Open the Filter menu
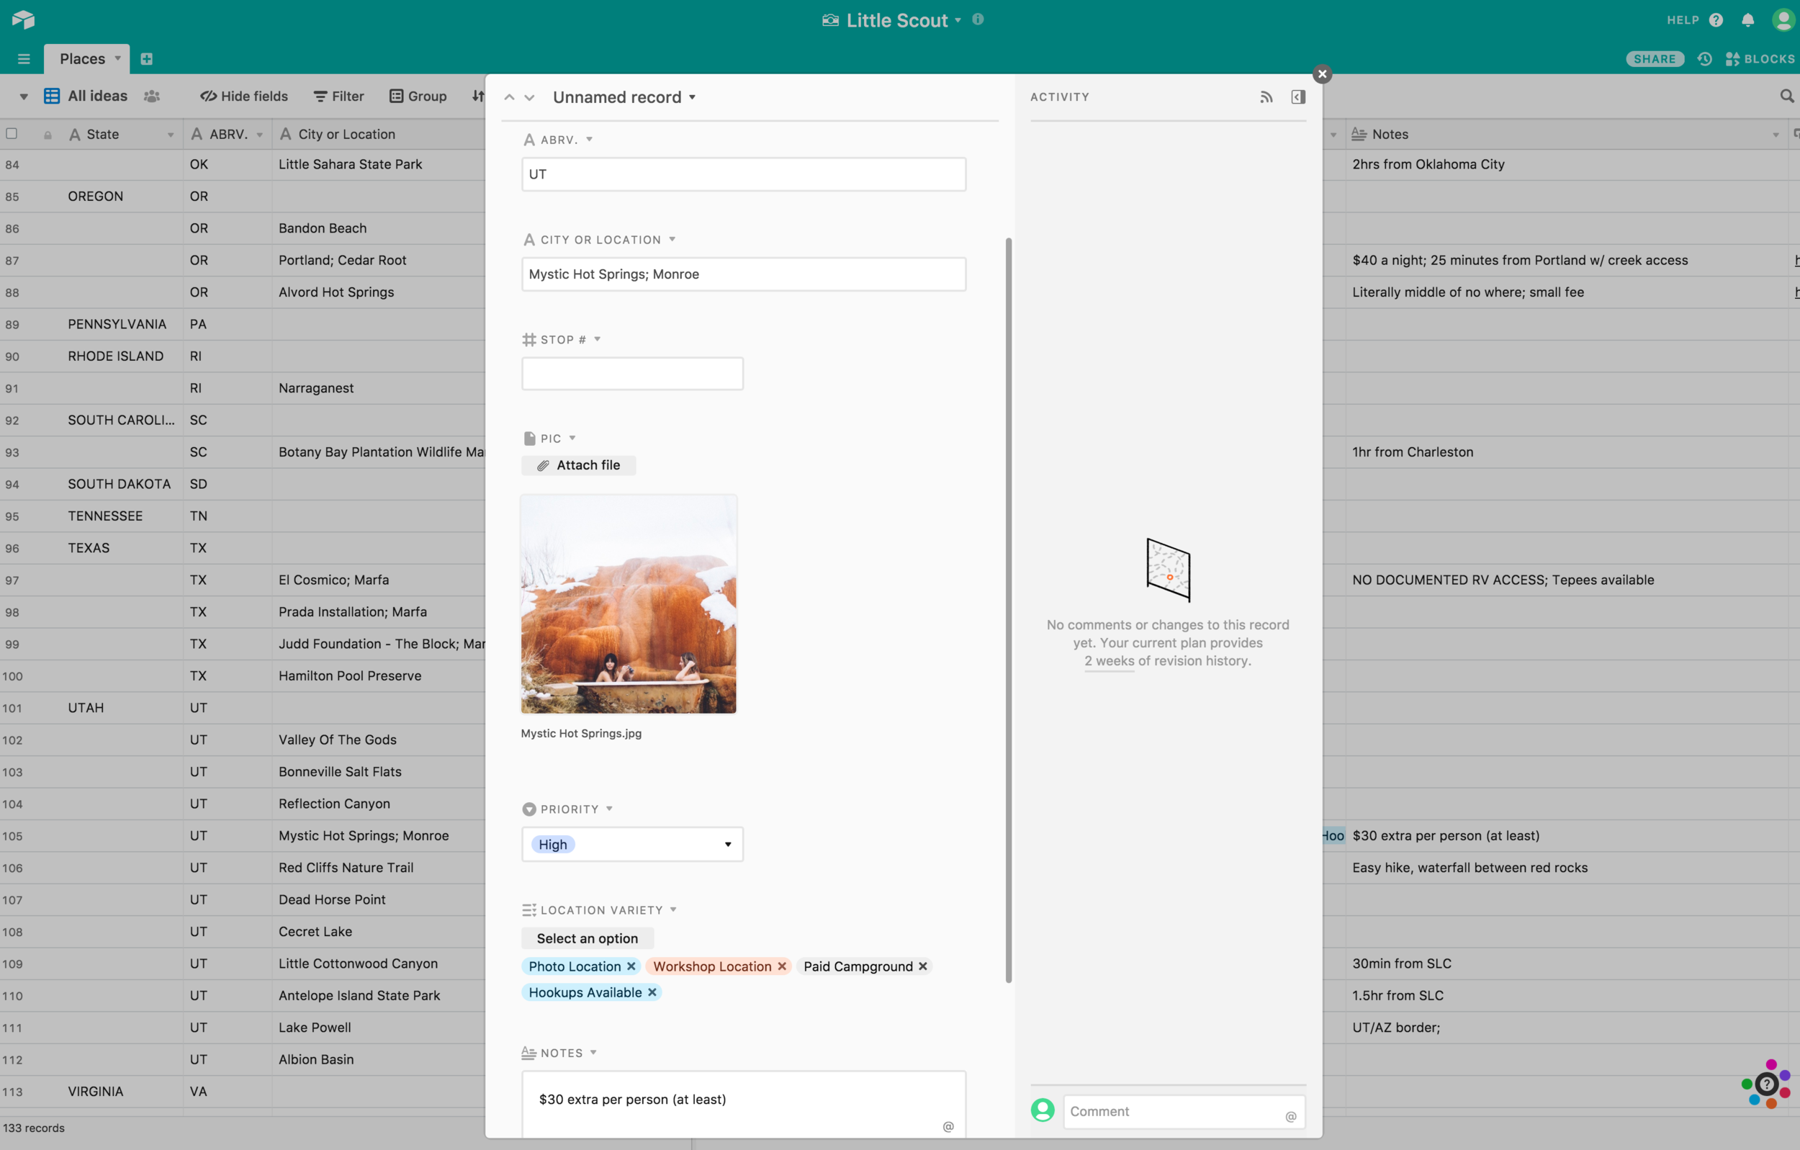Image resolution: width=1800 pixels, height=1150 pixels. coord(338,96)
